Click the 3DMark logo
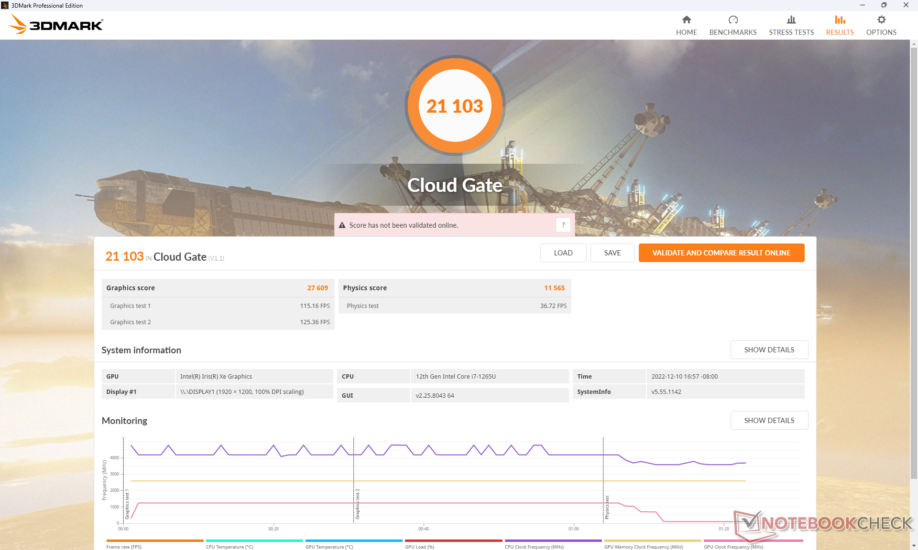This screenshot has height=550, width=918. tap(56, 24)
